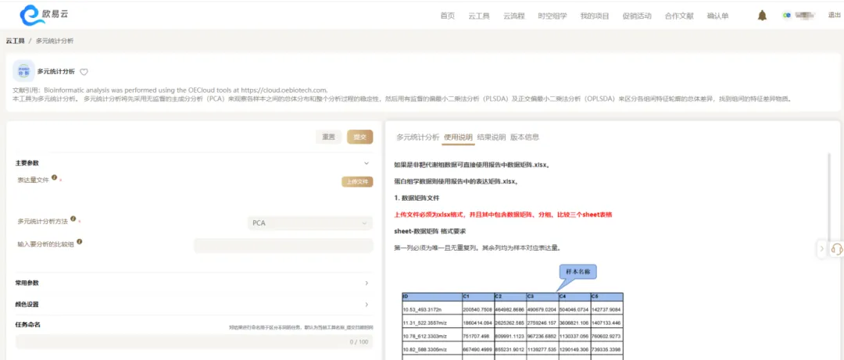This screenshot has width=844, height=360.
Task: Show info tooltip for 输入要分析的比较组
Action: tap(79, 241)
